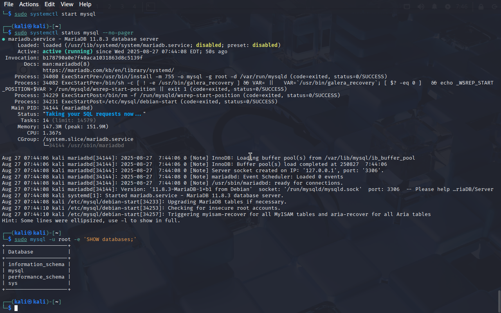
Task: Click the 'Hint: Some lines were ellipsized' message
Action: (91, 221)
